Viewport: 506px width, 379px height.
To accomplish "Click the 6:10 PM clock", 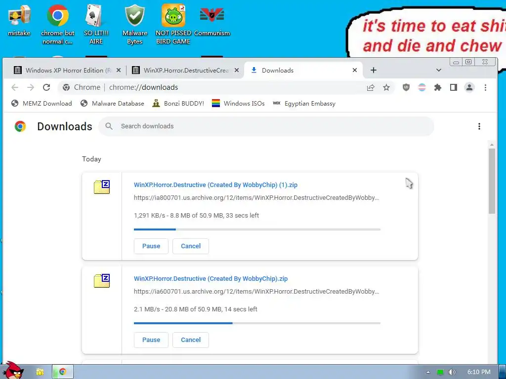I will pyautogui.click(x=479, y=372).
